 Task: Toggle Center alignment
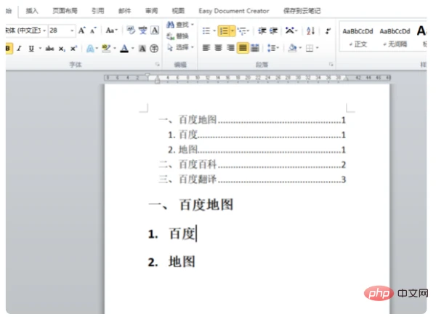pyautogui.click(x=218, y=48)
